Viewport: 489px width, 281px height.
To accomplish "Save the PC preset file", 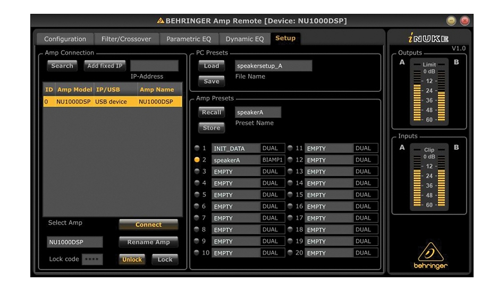I will pyautogui.click(x=212, y=81).
